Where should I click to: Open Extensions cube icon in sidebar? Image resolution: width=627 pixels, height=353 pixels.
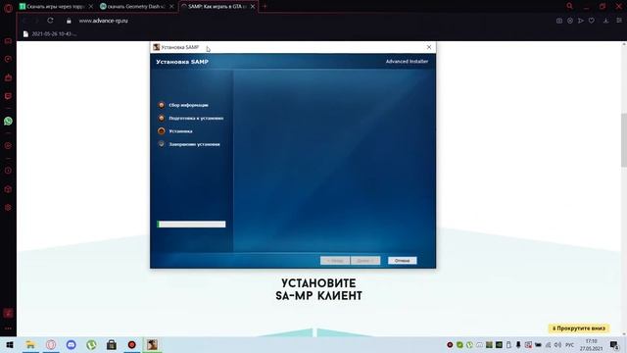point(8,189)
